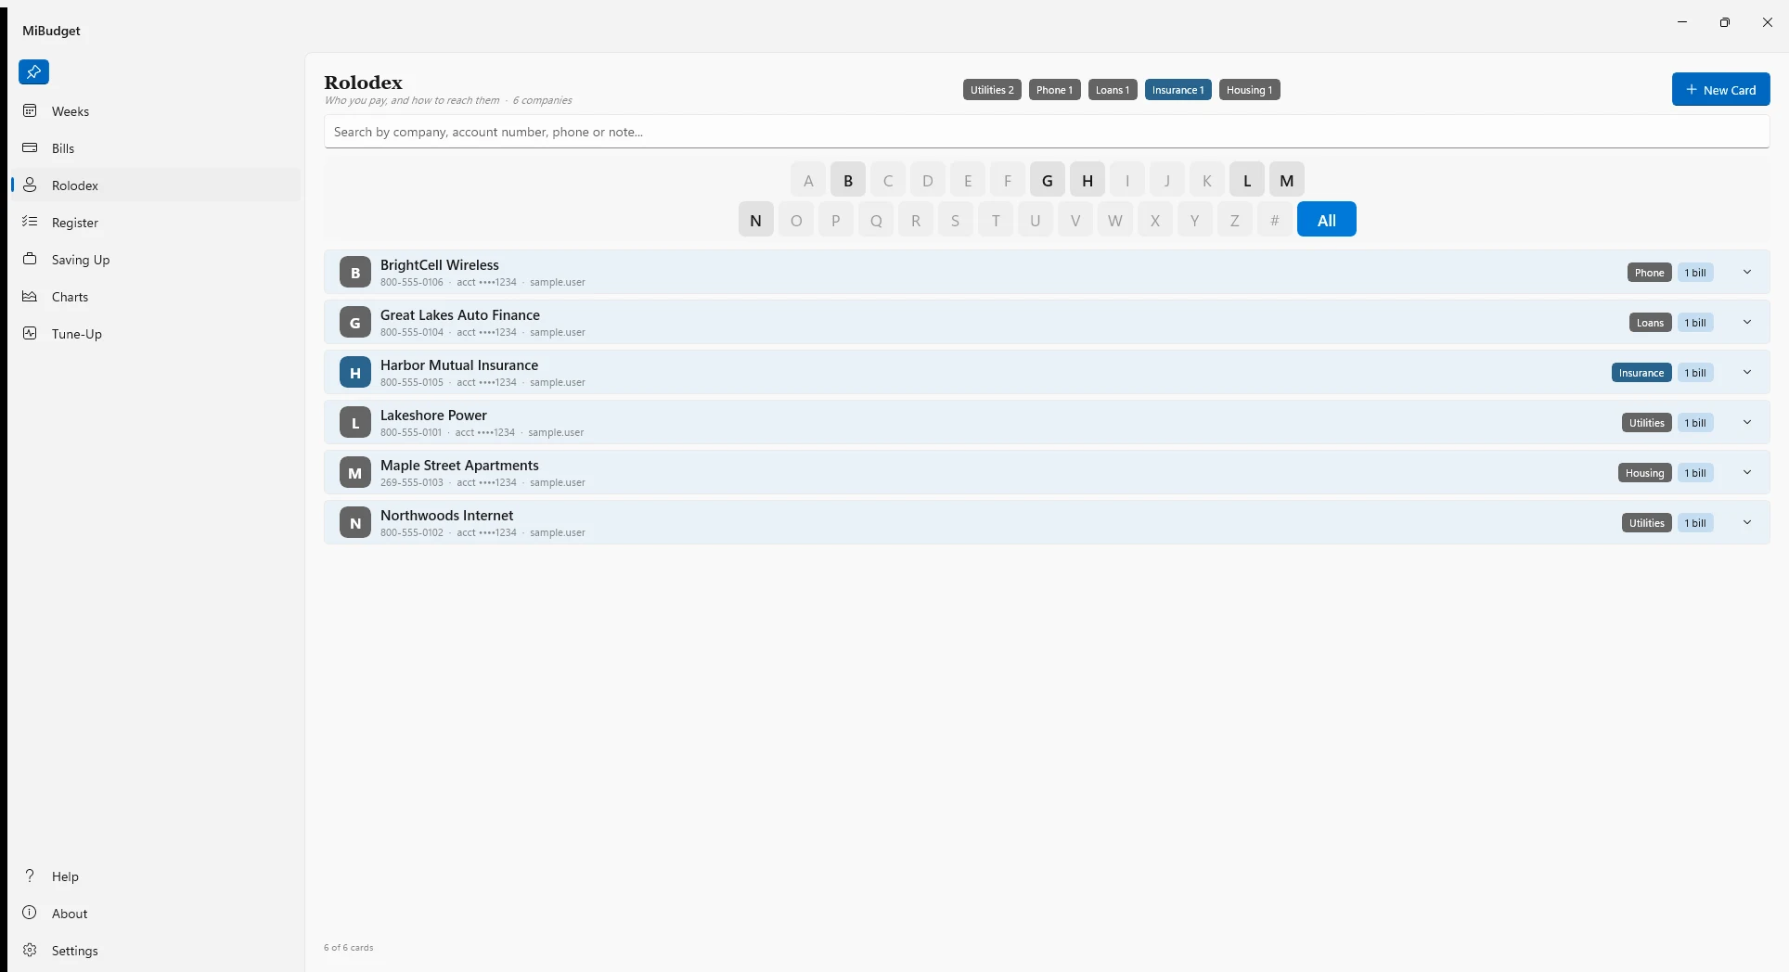The image size is (1789, 972).
Task: Expand the Maple Street Apartments card
Action: point(1747,473)
